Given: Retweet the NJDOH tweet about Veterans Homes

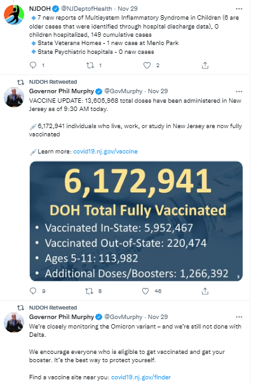Looking at the screenshot, I should [90, 65].
